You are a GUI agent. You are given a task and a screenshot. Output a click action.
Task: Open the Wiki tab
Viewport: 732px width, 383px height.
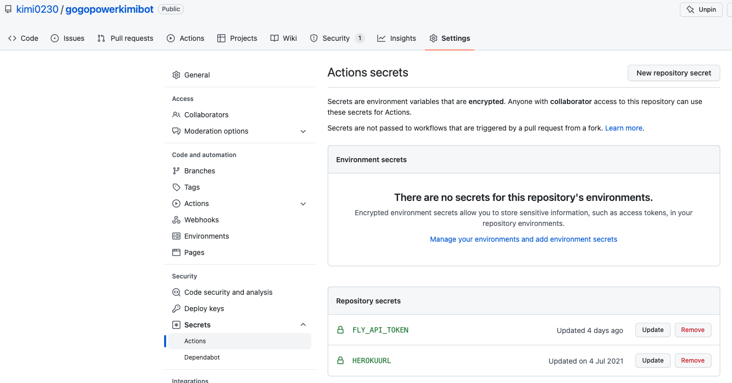pos(284,38)
